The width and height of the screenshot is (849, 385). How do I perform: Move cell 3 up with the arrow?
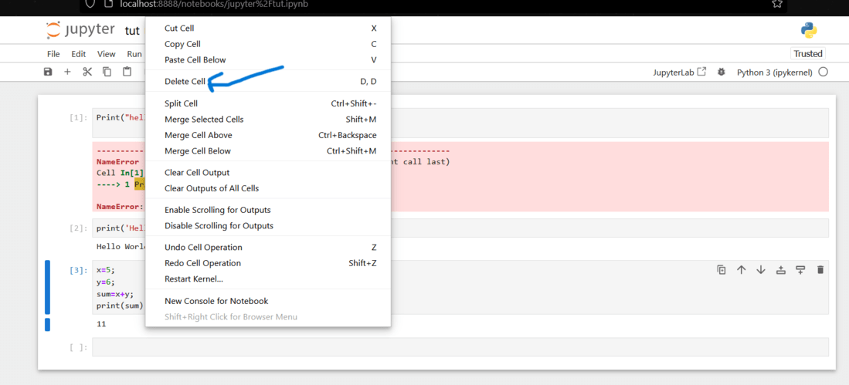pyautogui.click(x=742, y=270)
